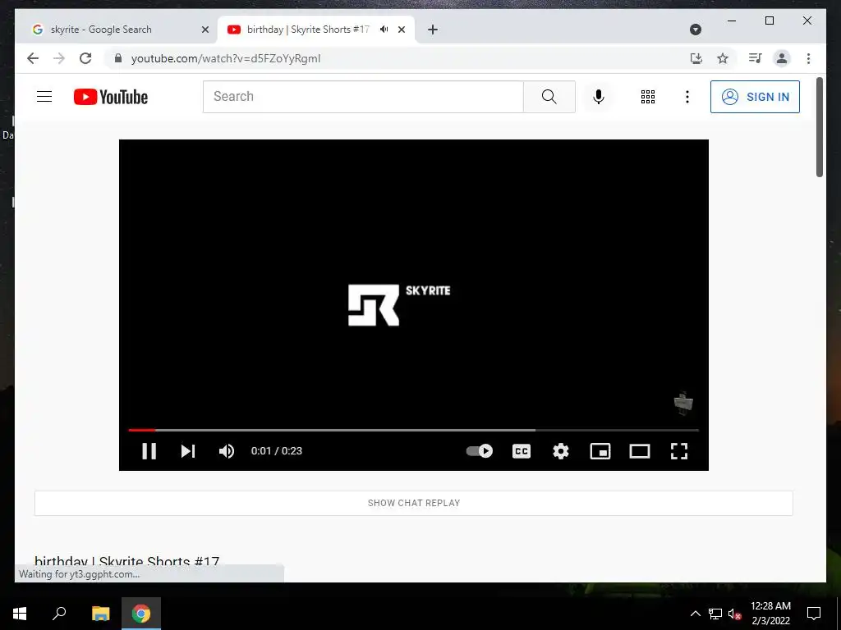Go to YouTube home via logo

[111, 97]
